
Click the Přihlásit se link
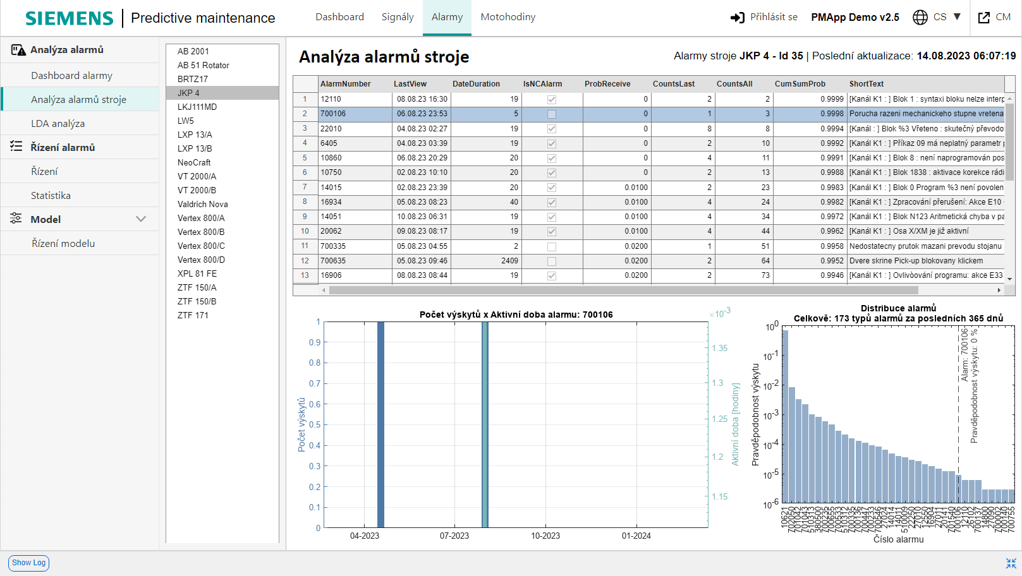772,17
